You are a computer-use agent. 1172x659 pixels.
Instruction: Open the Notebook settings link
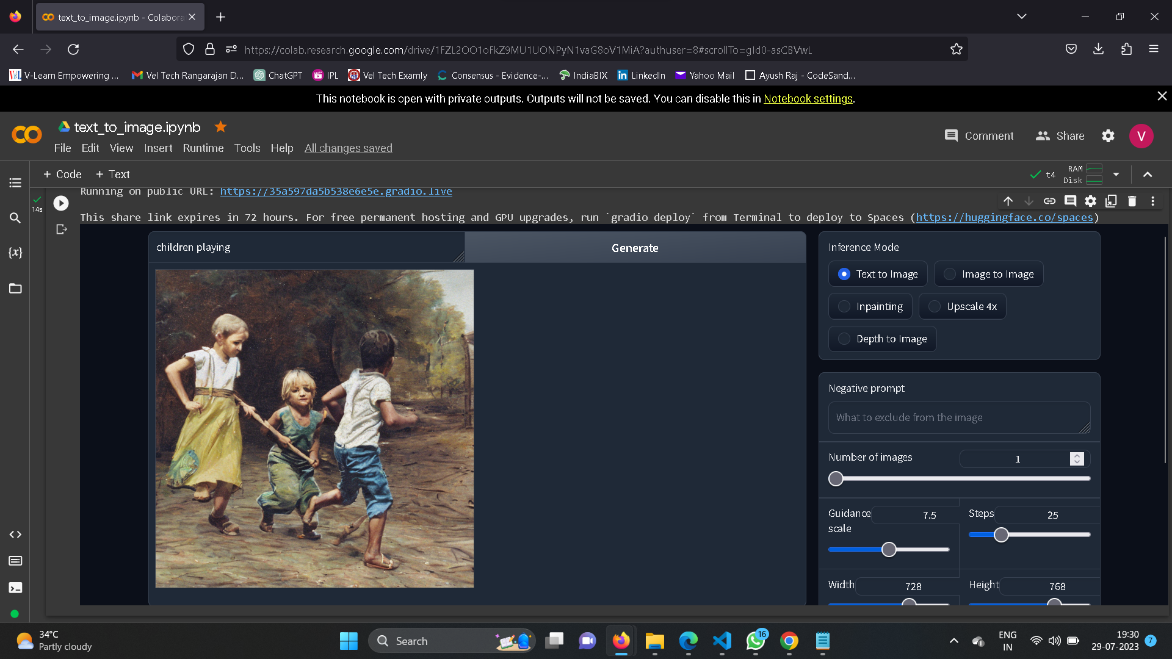[808, 98]
